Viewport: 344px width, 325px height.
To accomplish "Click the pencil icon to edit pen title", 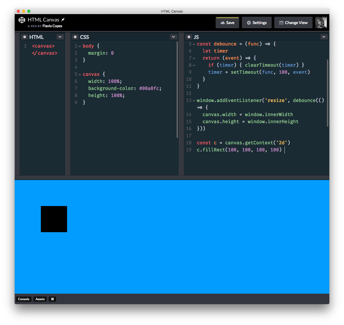I will pos(63,20).
